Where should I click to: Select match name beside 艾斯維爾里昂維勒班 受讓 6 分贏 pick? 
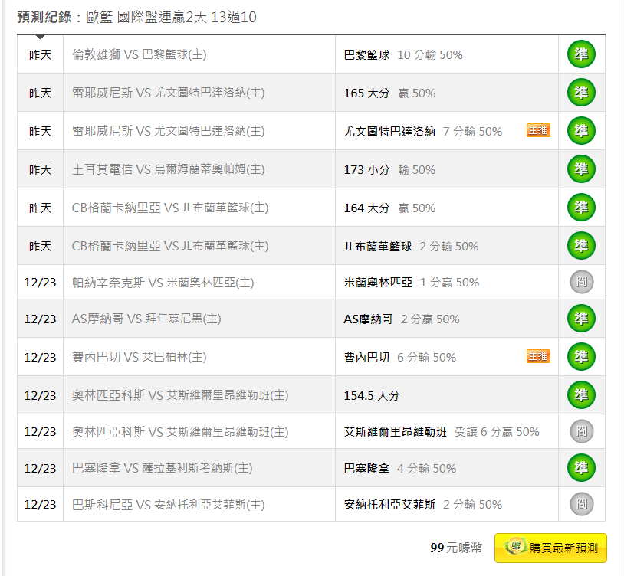click(180, 432)
